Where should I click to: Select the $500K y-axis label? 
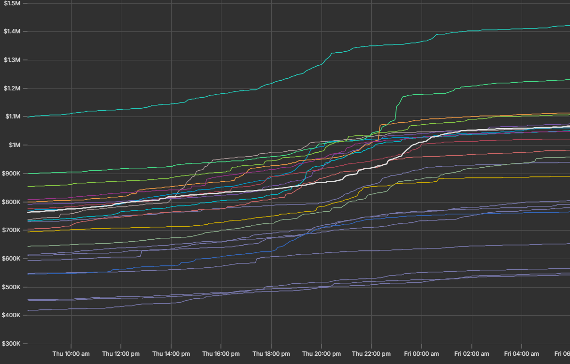pos(11,287)
